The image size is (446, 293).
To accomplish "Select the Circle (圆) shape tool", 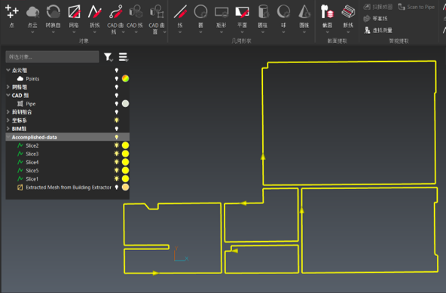I will tap(200, 11).
